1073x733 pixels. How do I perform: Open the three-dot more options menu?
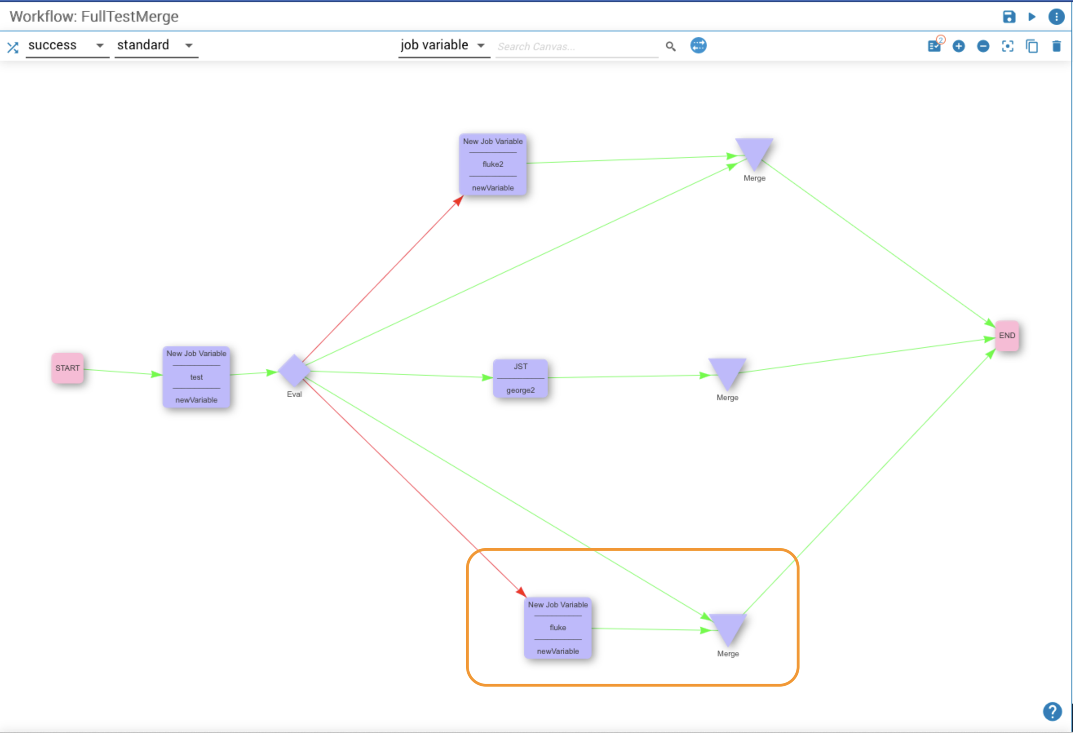tap(1056, 17)
